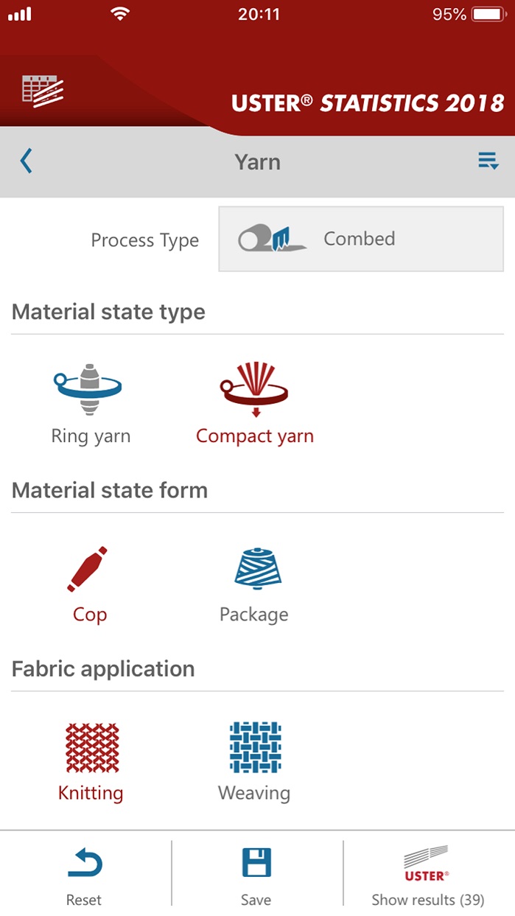
Task: Select the Package label option
Action: (254, 615)
